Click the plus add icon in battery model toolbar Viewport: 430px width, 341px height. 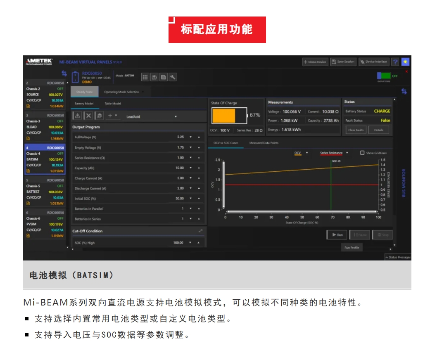pyautogui.click(x=110, y=116)
